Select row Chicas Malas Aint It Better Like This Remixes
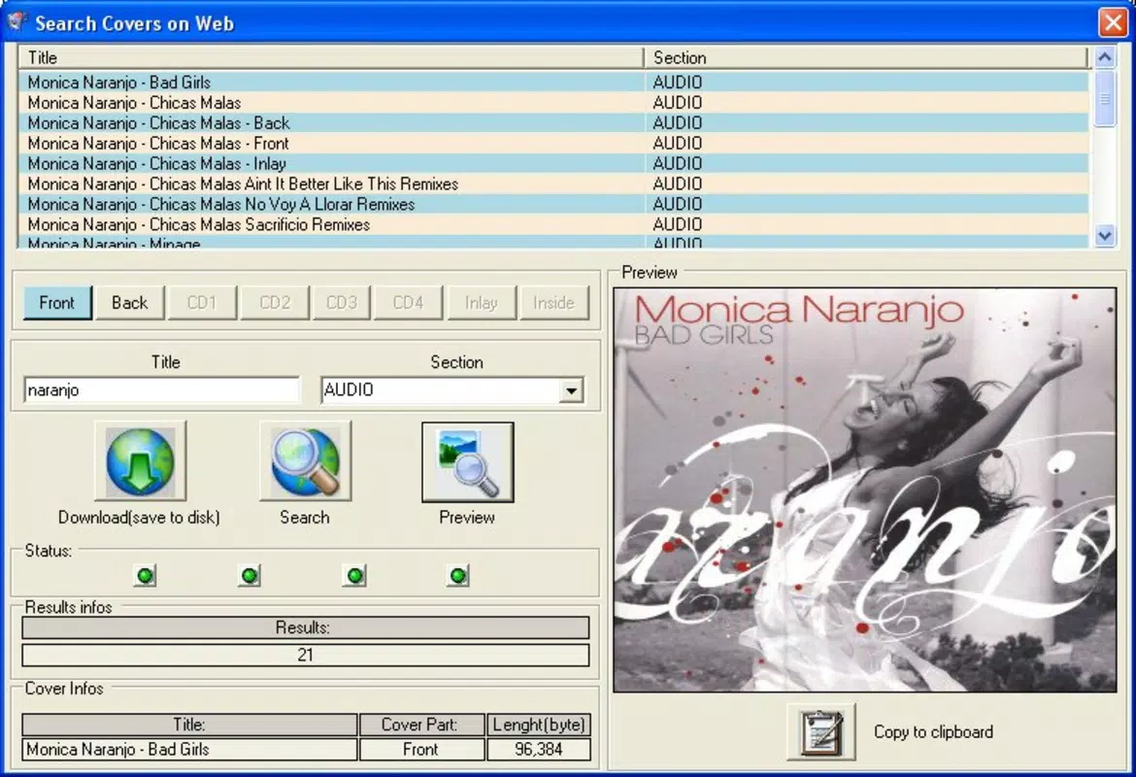 click(553, 184)
